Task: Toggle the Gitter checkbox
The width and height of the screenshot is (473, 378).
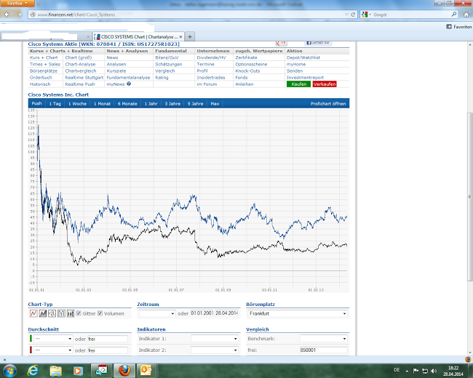Action: click(x=79, y=313)
